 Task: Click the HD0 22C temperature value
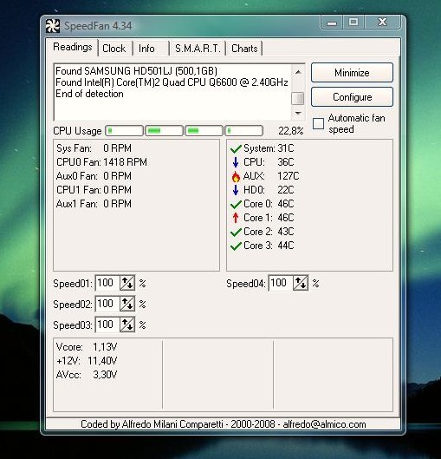[286, 190]
